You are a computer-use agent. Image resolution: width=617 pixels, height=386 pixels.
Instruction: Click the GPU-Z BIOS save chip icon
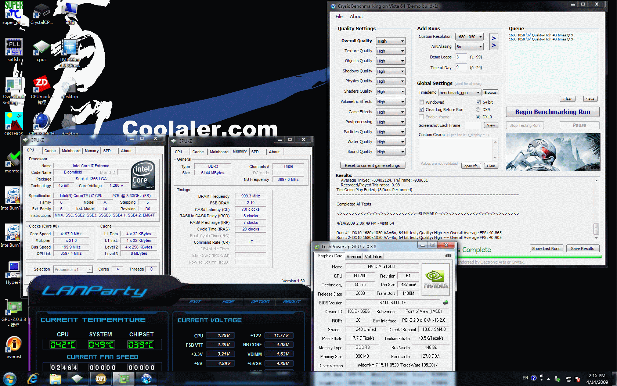[445, 303]
